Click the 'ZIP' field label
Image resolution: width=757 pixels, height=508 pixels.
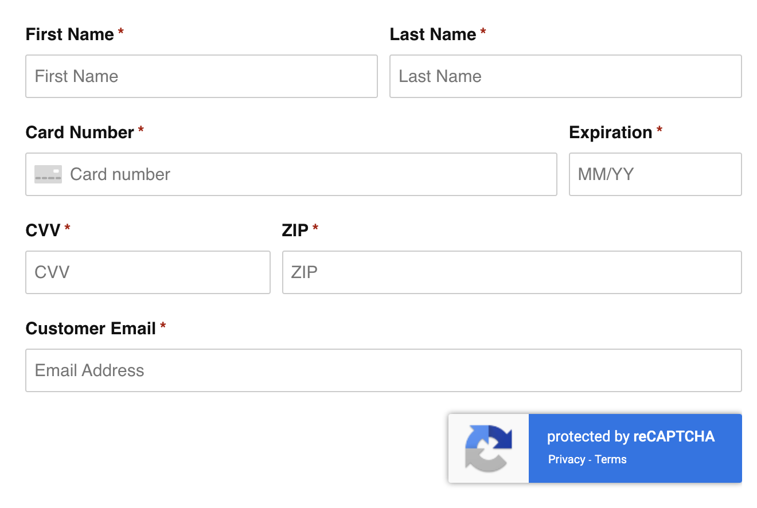pos(295,230)
